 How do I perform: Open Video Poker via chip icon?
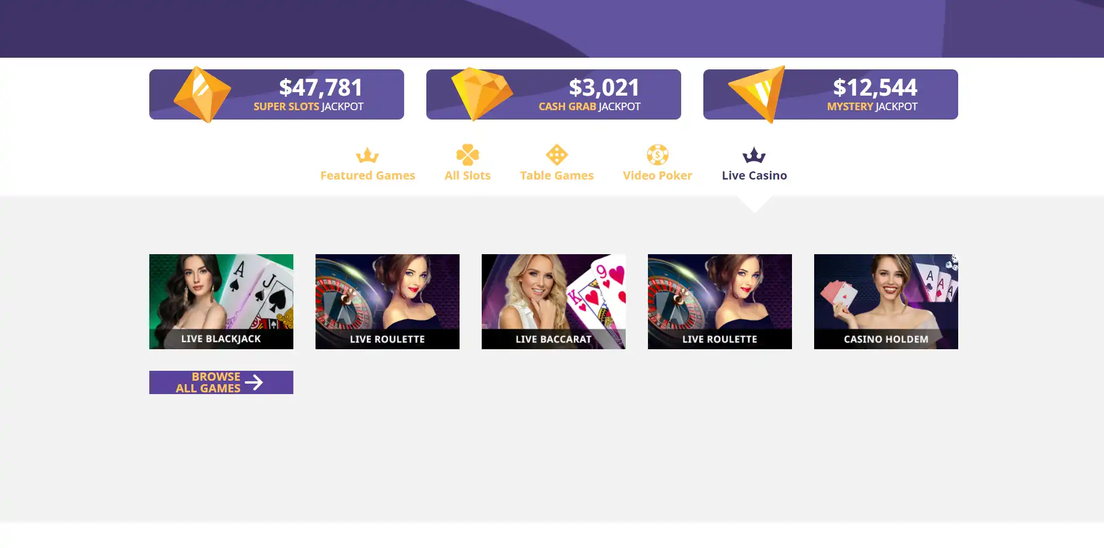657,155
